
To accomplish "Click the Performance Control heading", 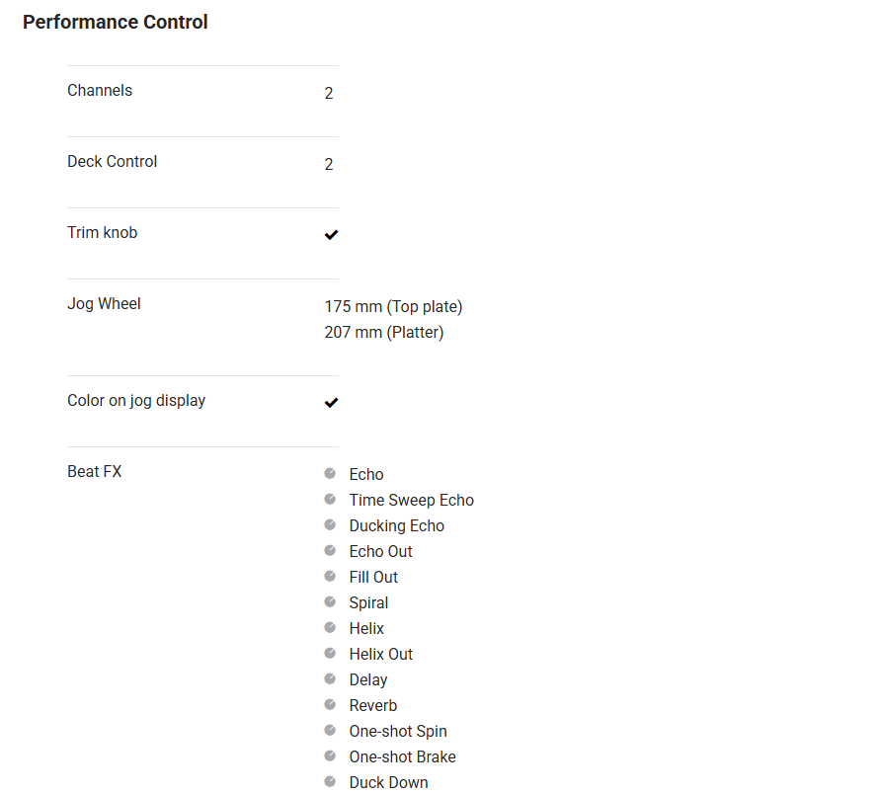I will pos(116,22).
